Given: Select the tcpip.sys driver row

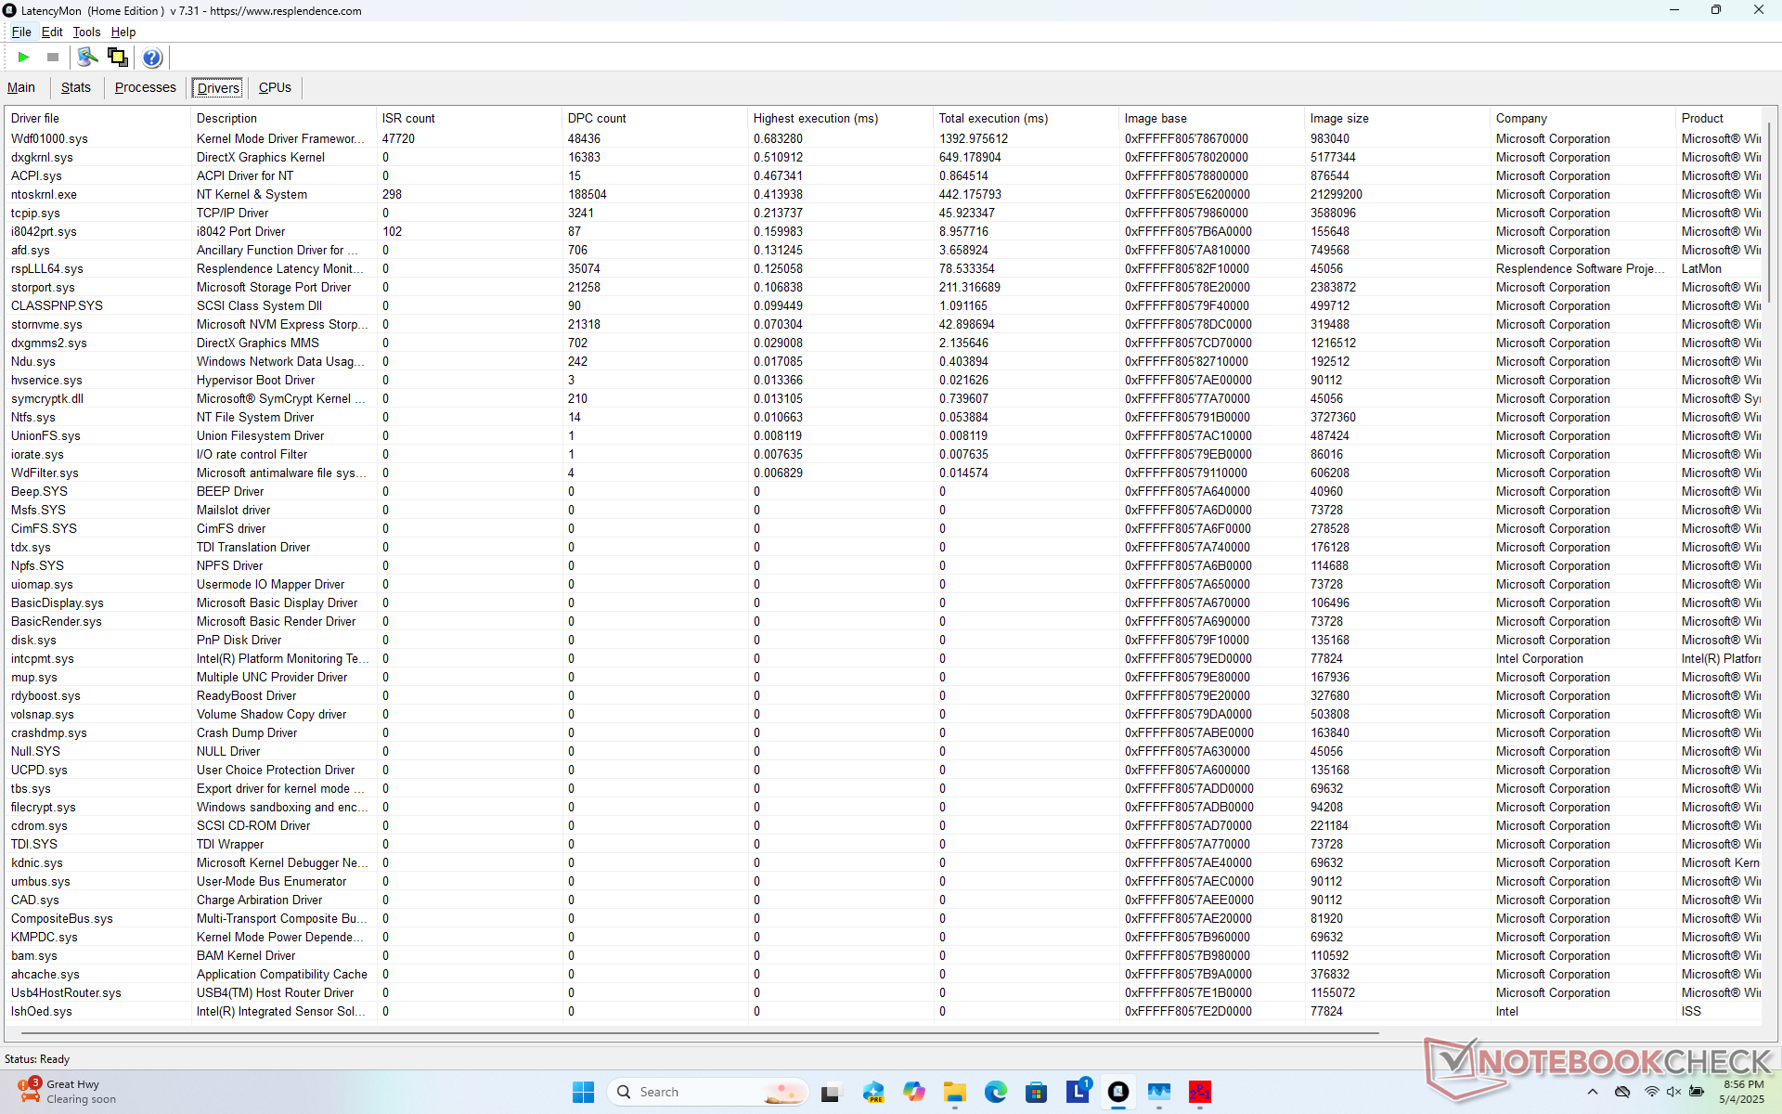Looking at the screenshot, I should coord(884,213).
